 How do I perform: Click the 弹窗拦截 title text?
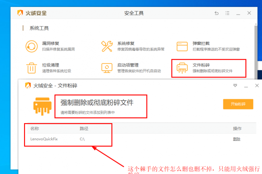click(201, 44)
